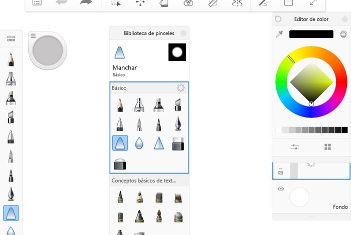The width and height of the screenshot is (351, 235).
Task: Click the Redo arrow in the top toolbar
Action: pyautogui.click(x=86, y=2)
